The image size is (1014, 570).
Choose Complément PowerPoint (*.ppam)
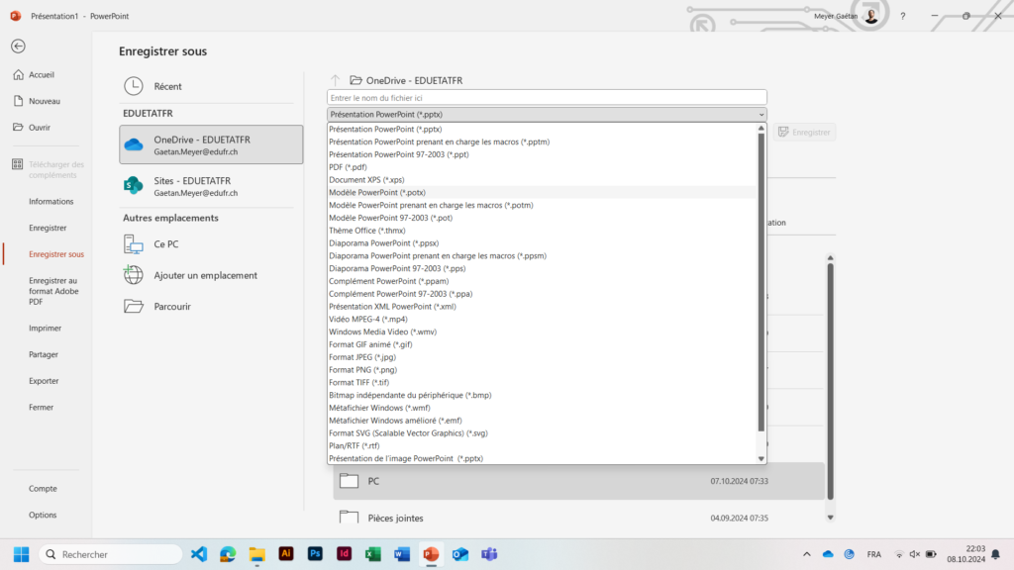[x=542, y=281]
